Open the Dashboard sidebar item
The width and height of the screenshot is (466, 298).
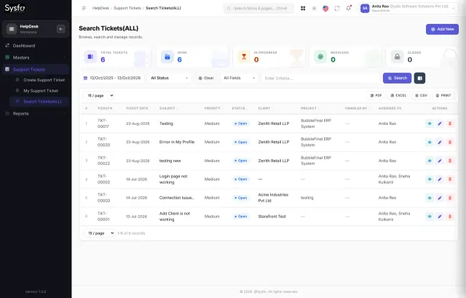click(x=36, y=46)
